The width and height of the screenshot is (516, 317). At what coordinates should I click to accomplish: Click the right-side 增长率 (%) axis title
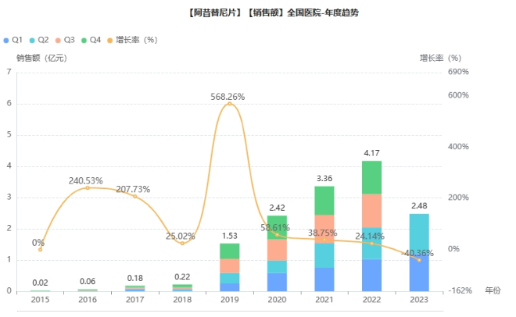[x=441, y=58]
